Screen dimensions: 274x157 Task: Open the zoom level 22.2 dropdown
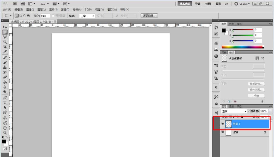click(x=48, y=4)
